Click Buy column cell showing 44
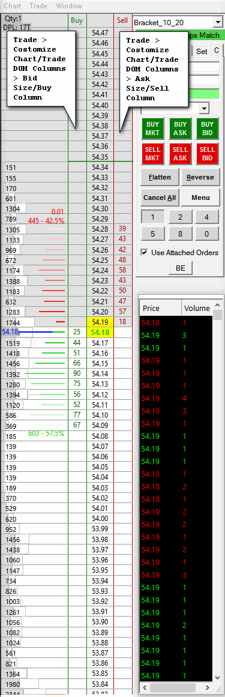The width and height of the screenshot is (225, 697). tap(77, 343)
